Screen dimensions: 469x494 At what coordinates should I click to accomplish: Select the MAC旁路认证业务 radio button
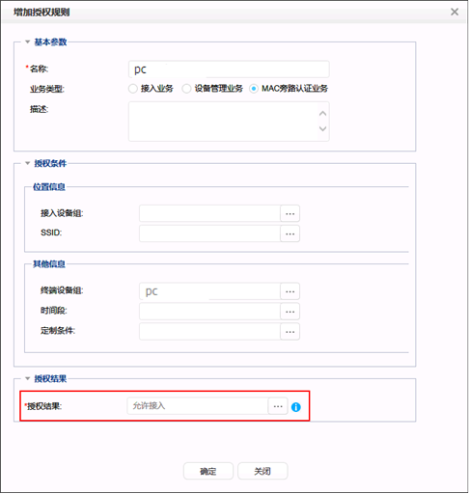(x=254, y=89)
